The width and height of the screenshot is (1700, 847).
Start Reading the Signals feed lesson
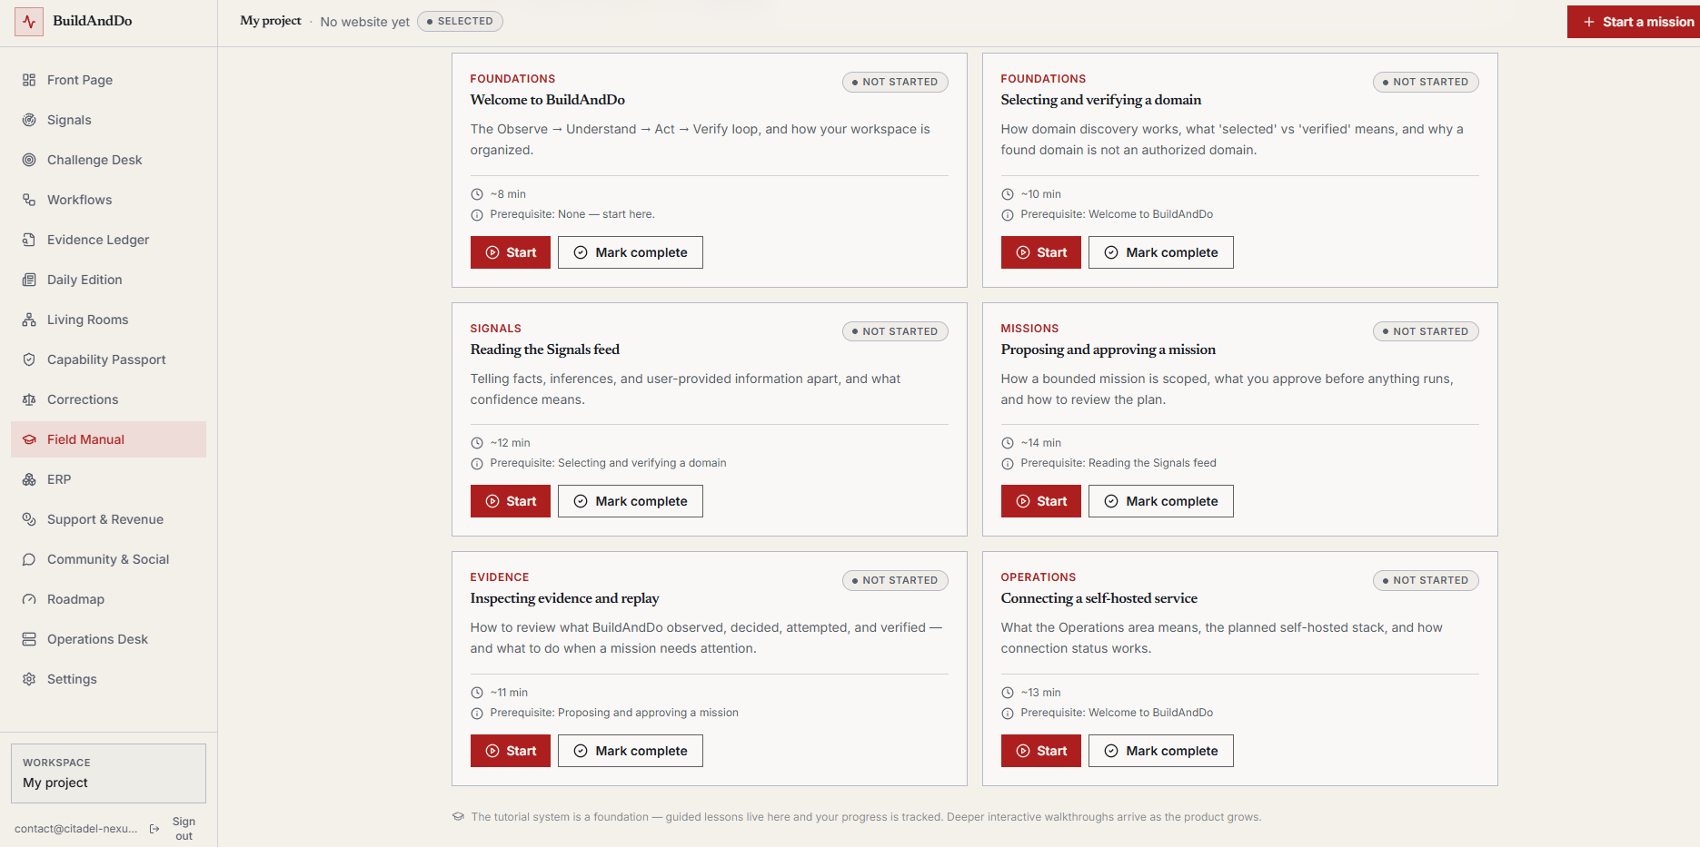point(511,501)
